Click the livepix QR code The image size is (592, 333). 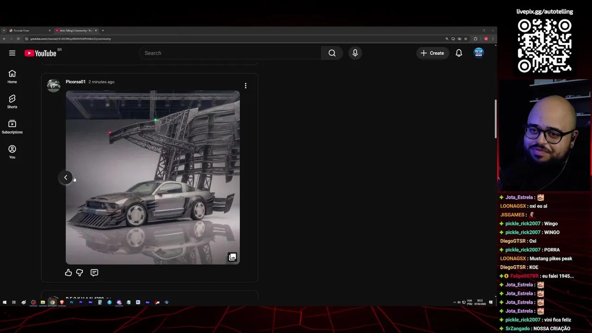coord(544,46)
